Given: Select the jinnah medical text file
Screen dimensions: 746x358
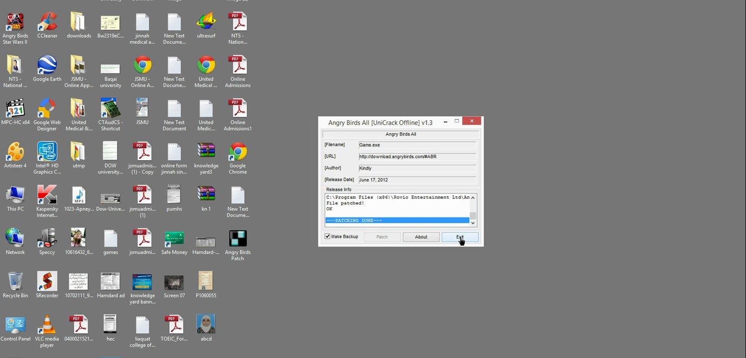Looking at the screenshot, I should coord(142,22).
